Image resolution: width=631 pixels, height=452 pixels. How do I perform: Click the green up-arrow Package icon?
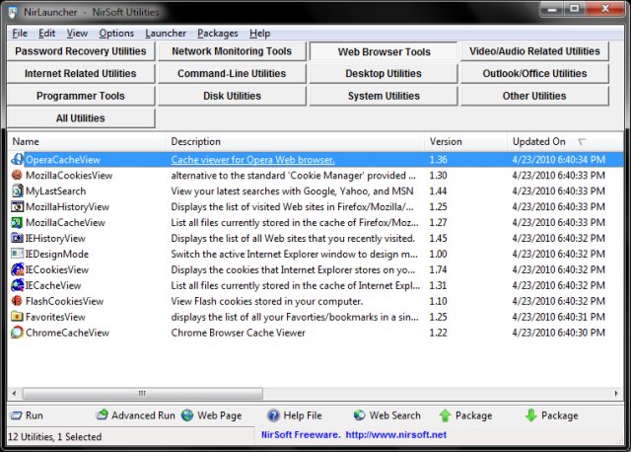pyautogui.click(x=445, y=415)
